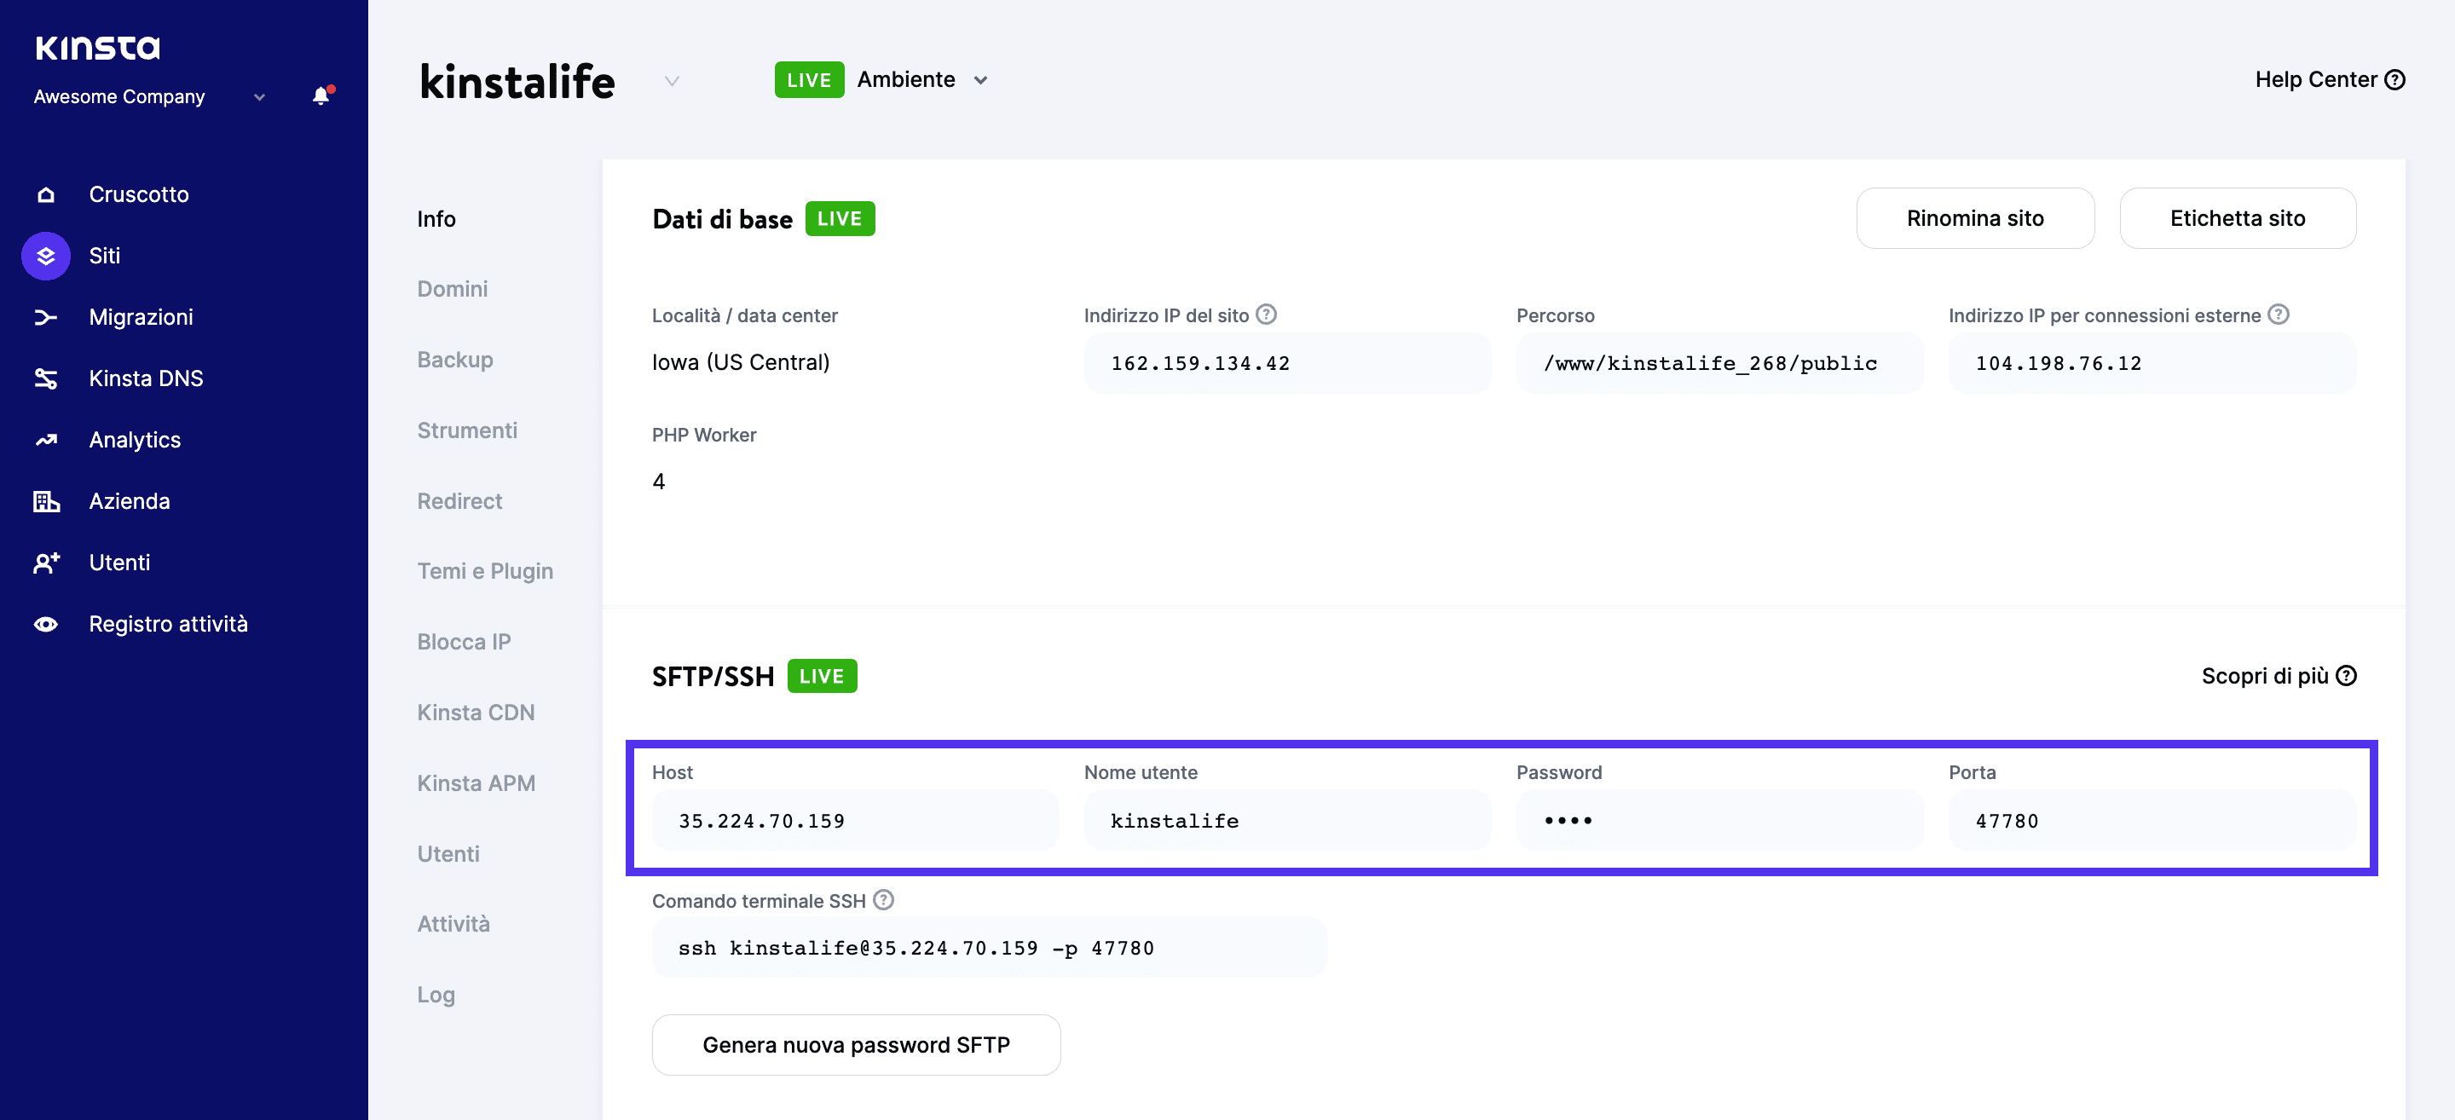Click the Porta field 47780
Screen dimensions: 2455x1120
tap(2151, 821)
